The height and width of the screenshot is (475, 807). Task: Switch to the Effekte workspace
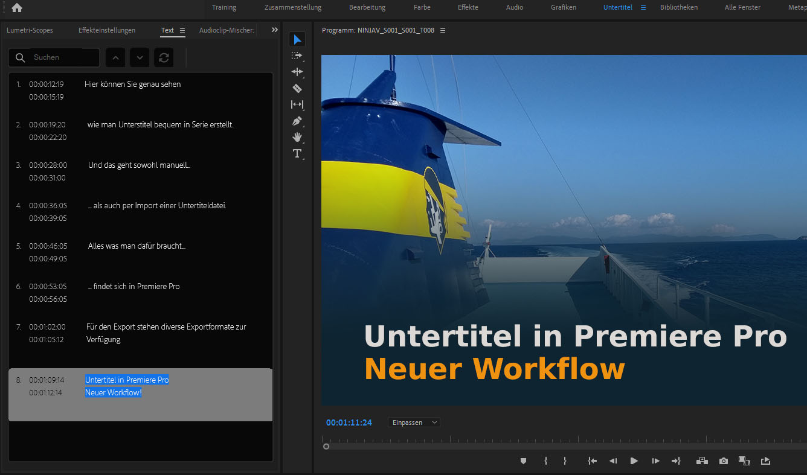coord(468,7)
